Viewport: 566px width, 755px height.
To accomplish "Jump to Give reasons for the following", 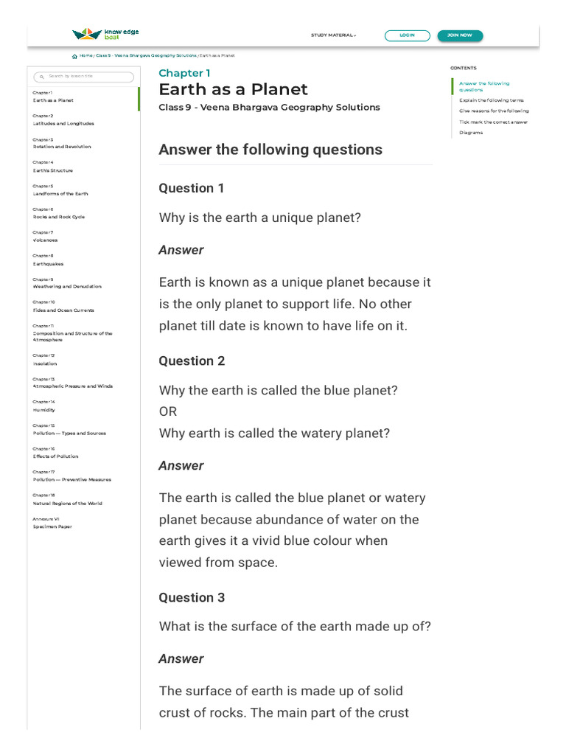I will click(494, 111).
